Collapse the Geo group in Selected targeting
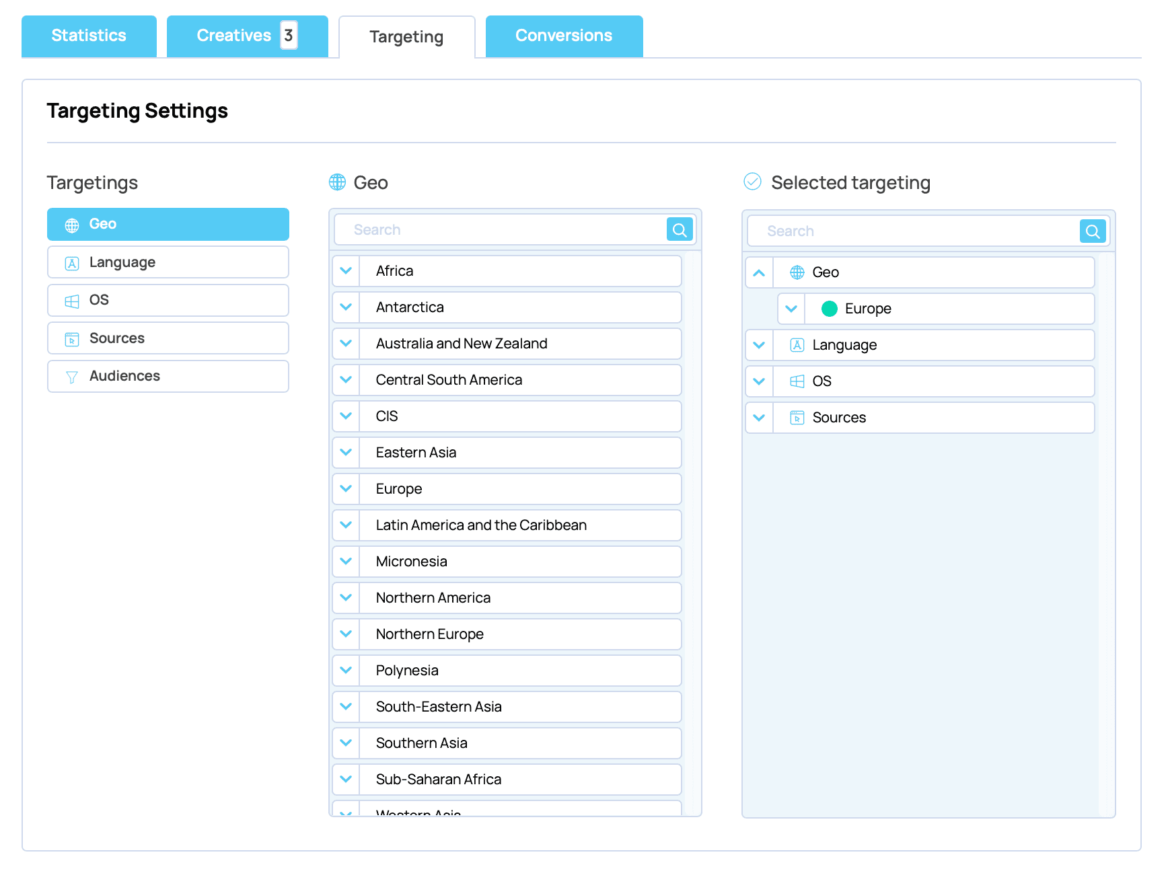Viewport: 1168px width, 869px height. pos(759,272)
